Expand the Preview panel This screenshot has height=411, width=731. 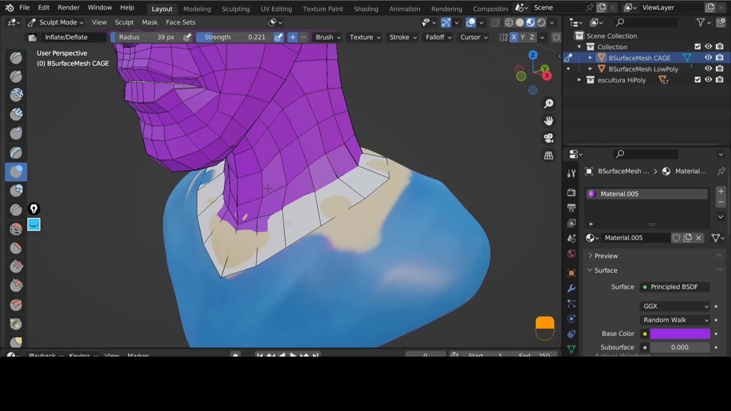606,256
